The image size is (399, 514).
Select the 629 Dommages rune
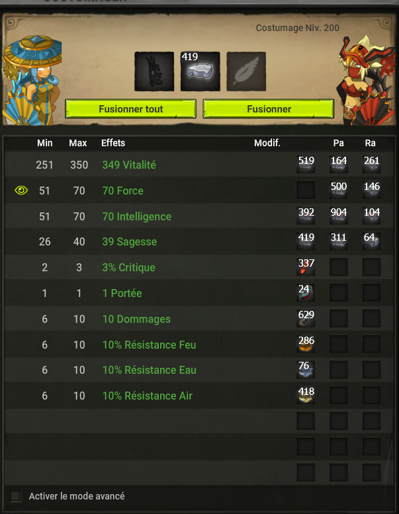[306, 318]
